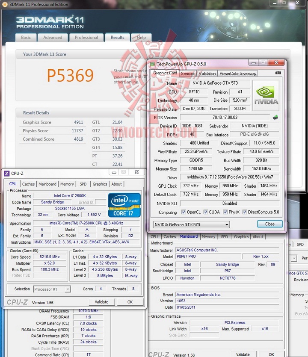Toggle the PhysX checkbox in GPU-Z
Viewport: 308px width, 357px height.
click(225, 212)
